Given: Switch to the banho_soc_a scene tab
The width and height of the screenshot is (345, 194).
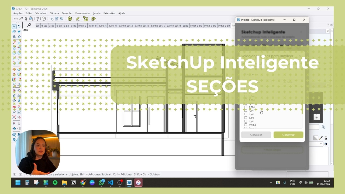Looking at the screenshot, I should (126, 26).
